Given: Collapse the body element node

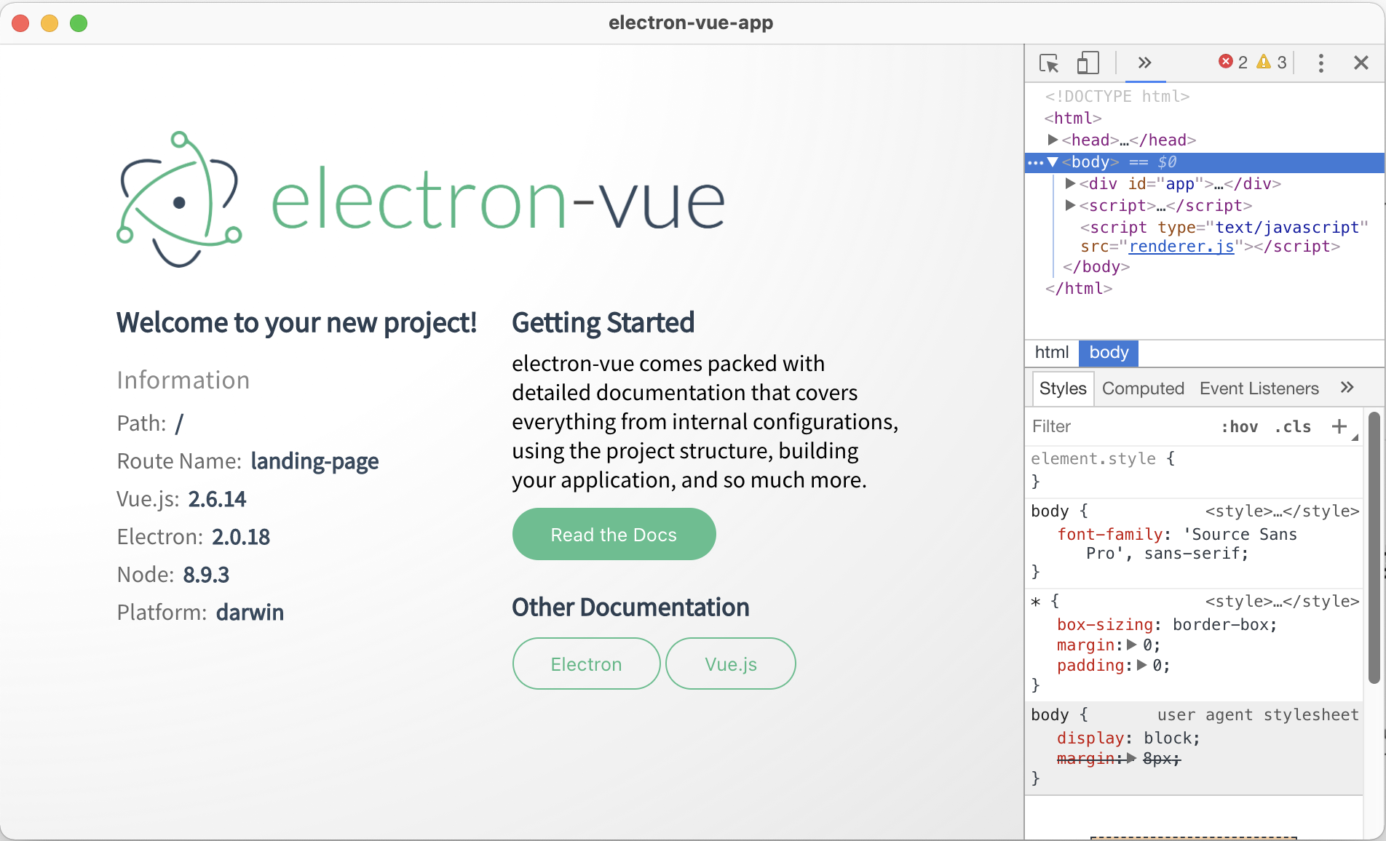Looking at the screenshot, I should click(x=1053, y=162).
